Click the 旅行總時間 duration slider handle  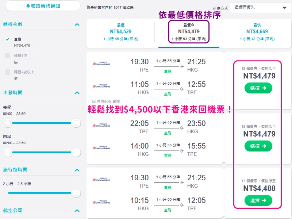click(76, 193)
